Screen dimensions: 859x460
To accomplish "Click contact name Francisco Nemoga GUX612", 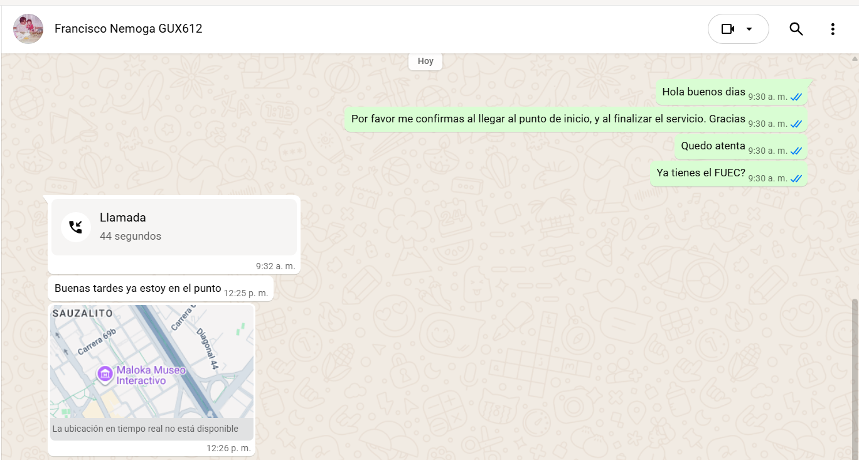I will point(128,29).
